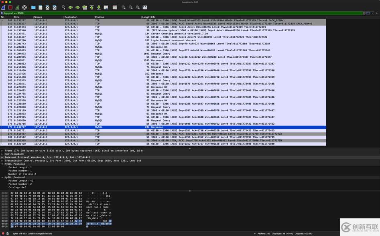Select packet 141 SYN row

[x=163, y=20]
